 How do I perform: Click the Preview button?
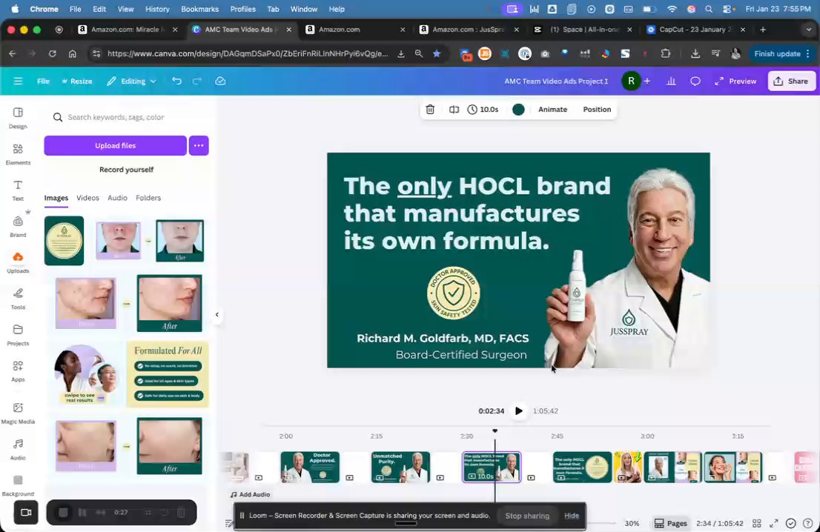(735, 81)
